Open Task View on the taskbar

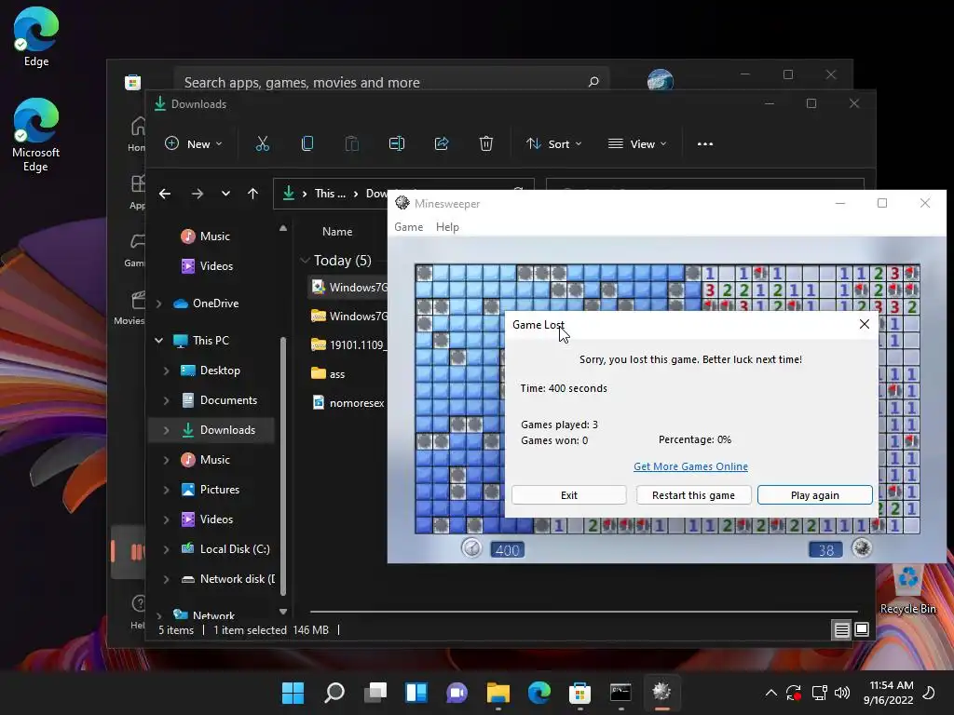pos(375,693)
